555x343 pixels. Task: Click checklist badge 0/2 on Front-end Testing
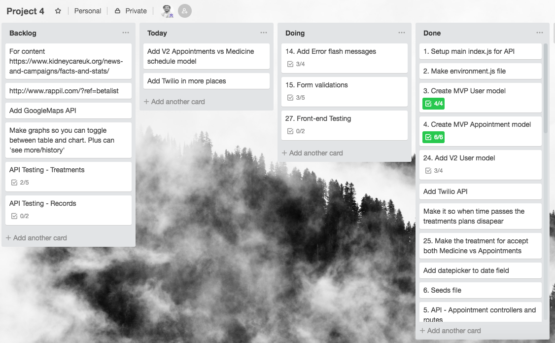296,131
